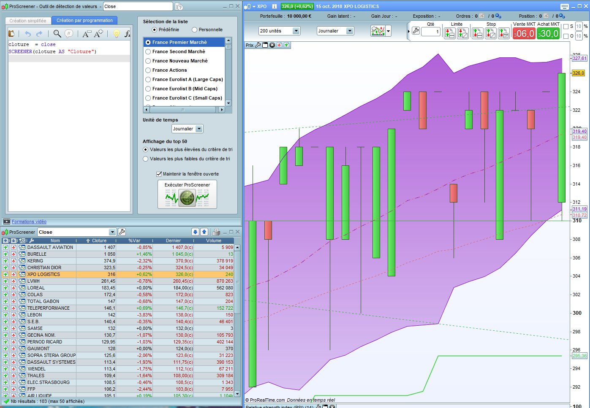The image size is (590, 408).
Task: Toggle code comment with the speech bubble icon
Action: 69,34
